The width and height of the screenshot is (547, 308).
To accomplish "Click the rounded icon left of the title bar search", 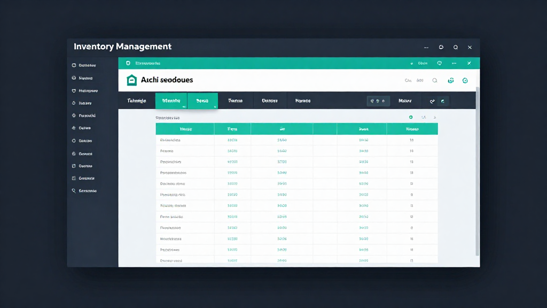I will pos(441,47).
